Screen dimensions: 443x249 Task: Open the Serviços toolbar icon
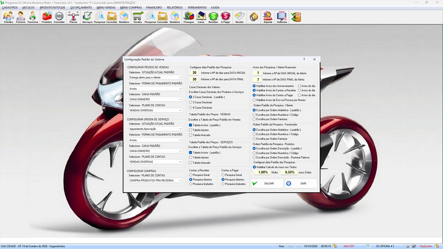(x=87, y=18)
